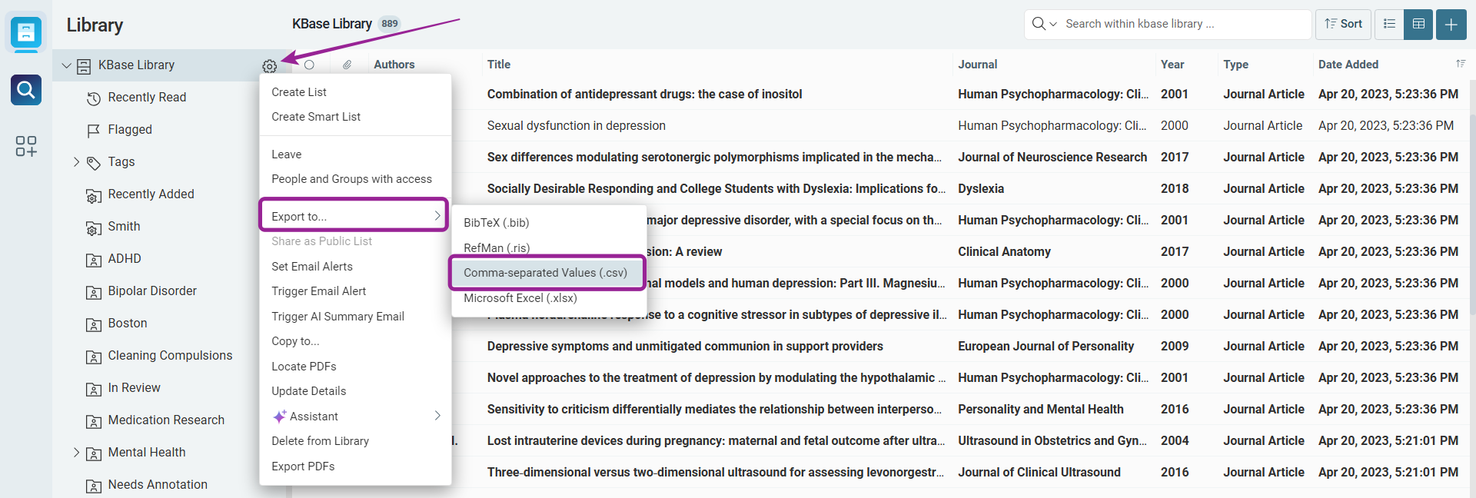Image resolution: width=1476 pixels, height=498 pixels.
Task: Click the paperclip attachment column icon
Action: click(x=347, y=65)
